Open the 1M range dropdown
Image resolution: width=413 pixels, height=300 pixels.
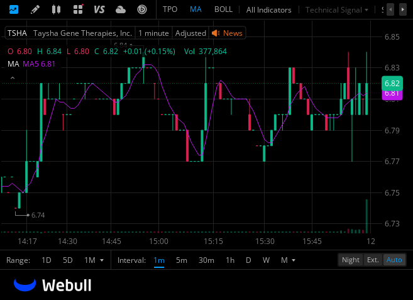click(94, 260)
